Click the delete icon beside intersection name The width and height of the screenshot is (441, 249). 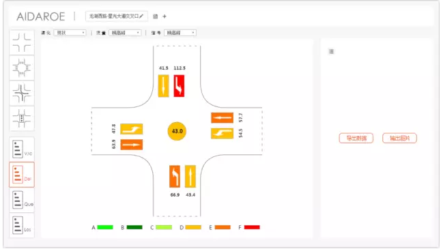click(155, 16)
